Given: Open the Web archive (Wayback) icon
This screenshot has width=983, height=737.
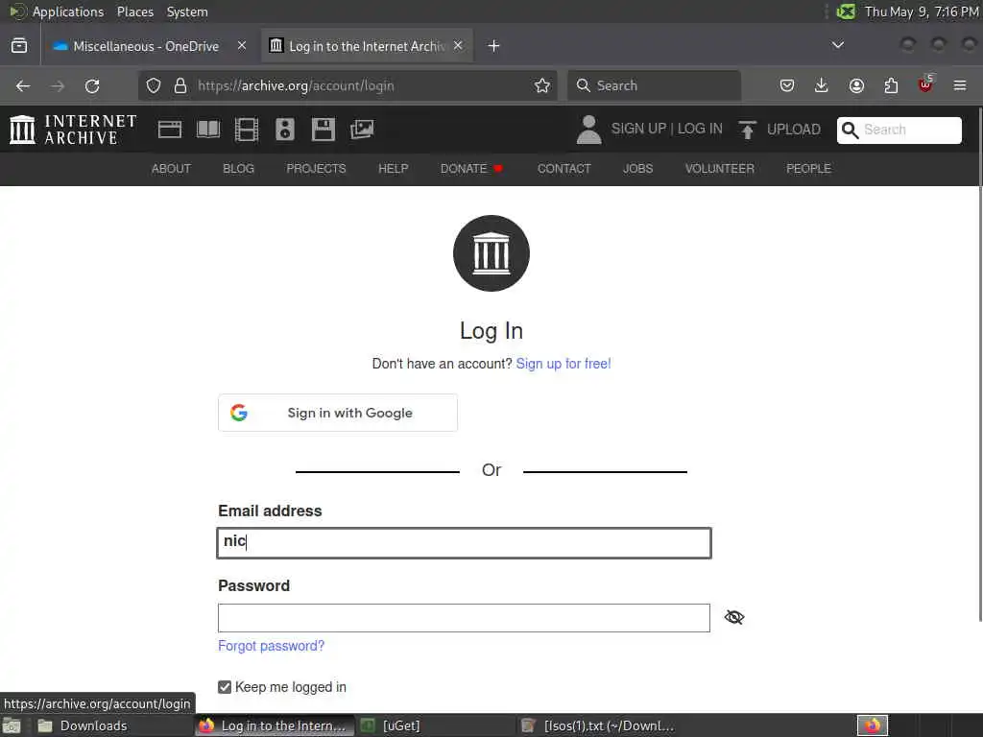Looking at the screenshot, I should click(x=170, y=130).
